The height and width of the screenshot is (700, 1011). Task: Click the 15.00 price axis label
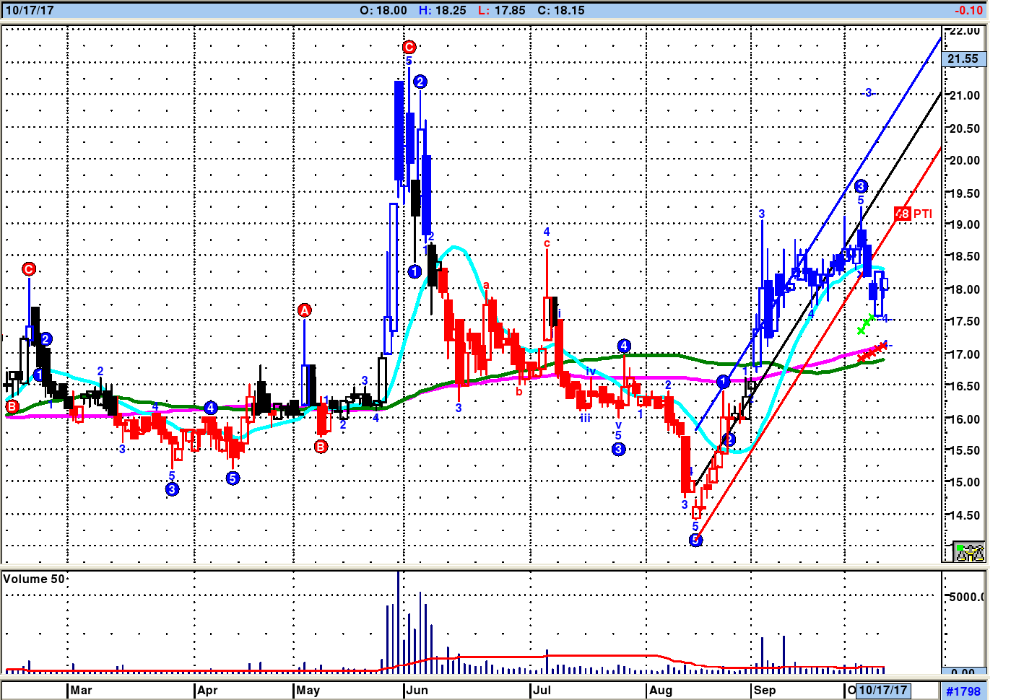(x=964, y=482)
